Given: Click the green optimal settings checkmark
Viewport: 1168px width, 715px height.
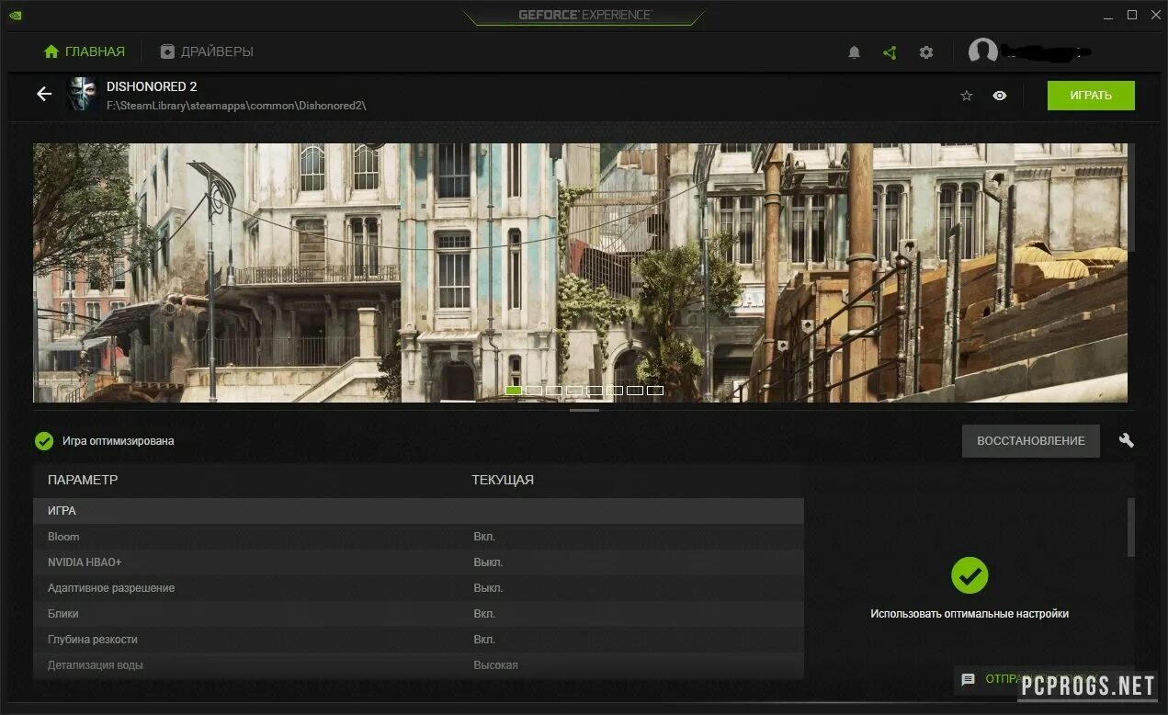Looking at the screenshot, I should click(x=969, y=575).
